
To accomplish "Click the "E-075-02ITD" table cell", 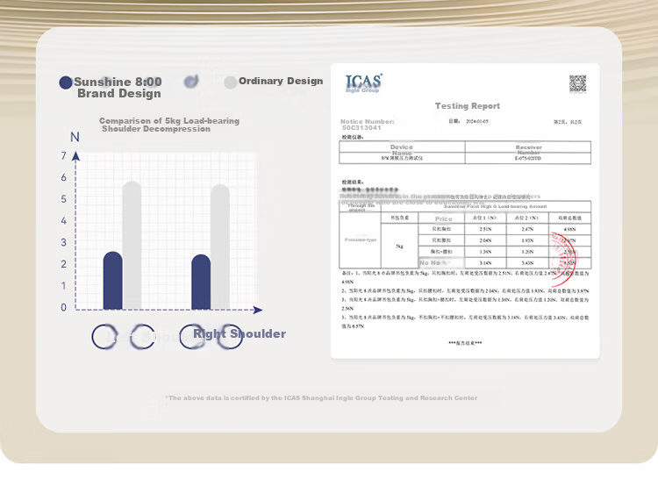I will 528,158.
